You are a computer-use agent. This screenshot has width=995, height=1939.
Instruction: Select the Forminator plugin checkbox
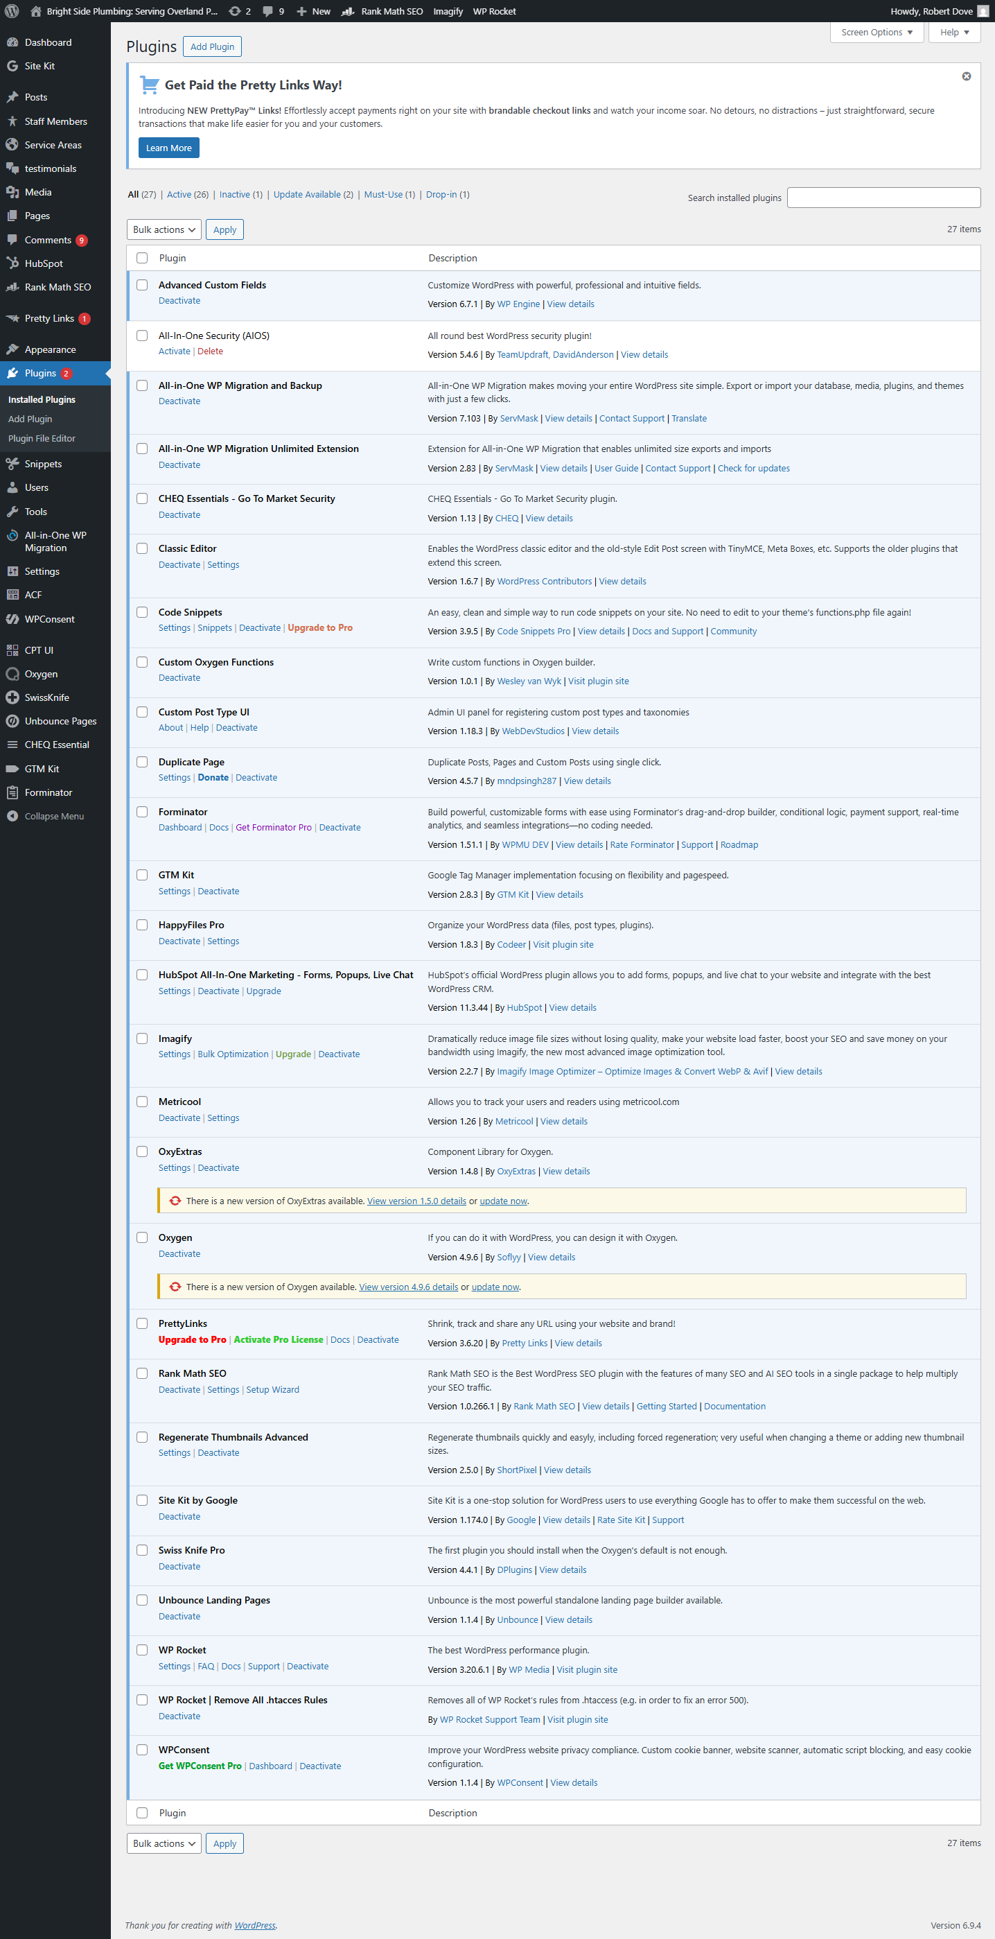142,811
